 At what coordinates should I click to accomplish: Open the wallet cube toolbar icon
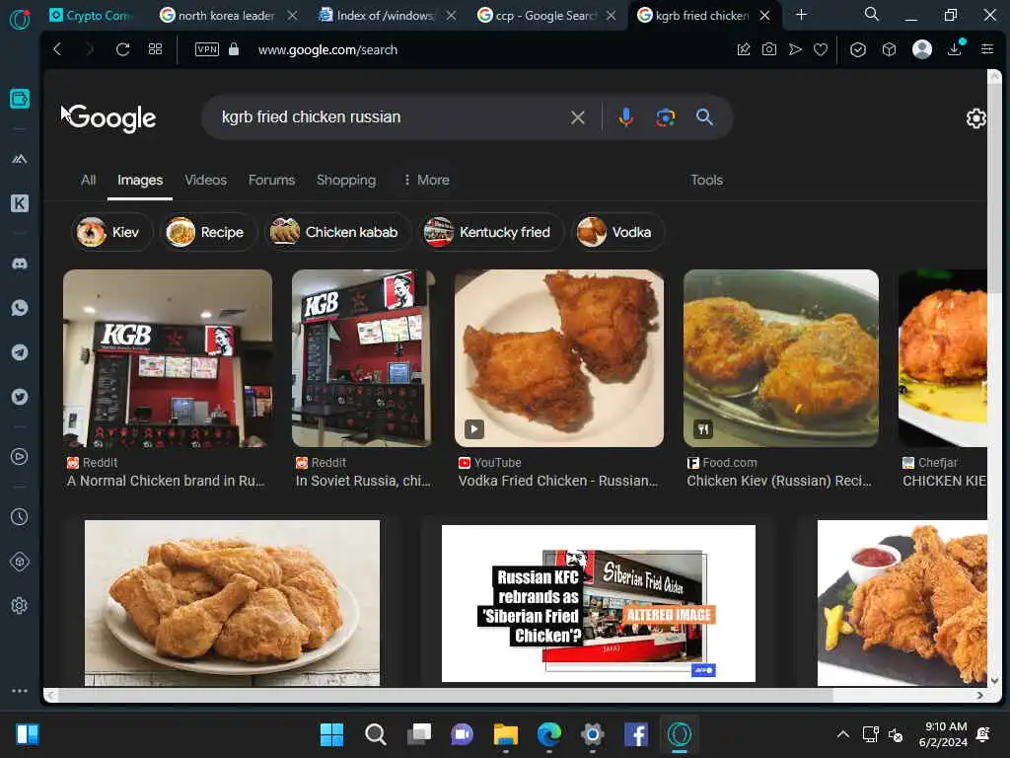pos(890,49)
